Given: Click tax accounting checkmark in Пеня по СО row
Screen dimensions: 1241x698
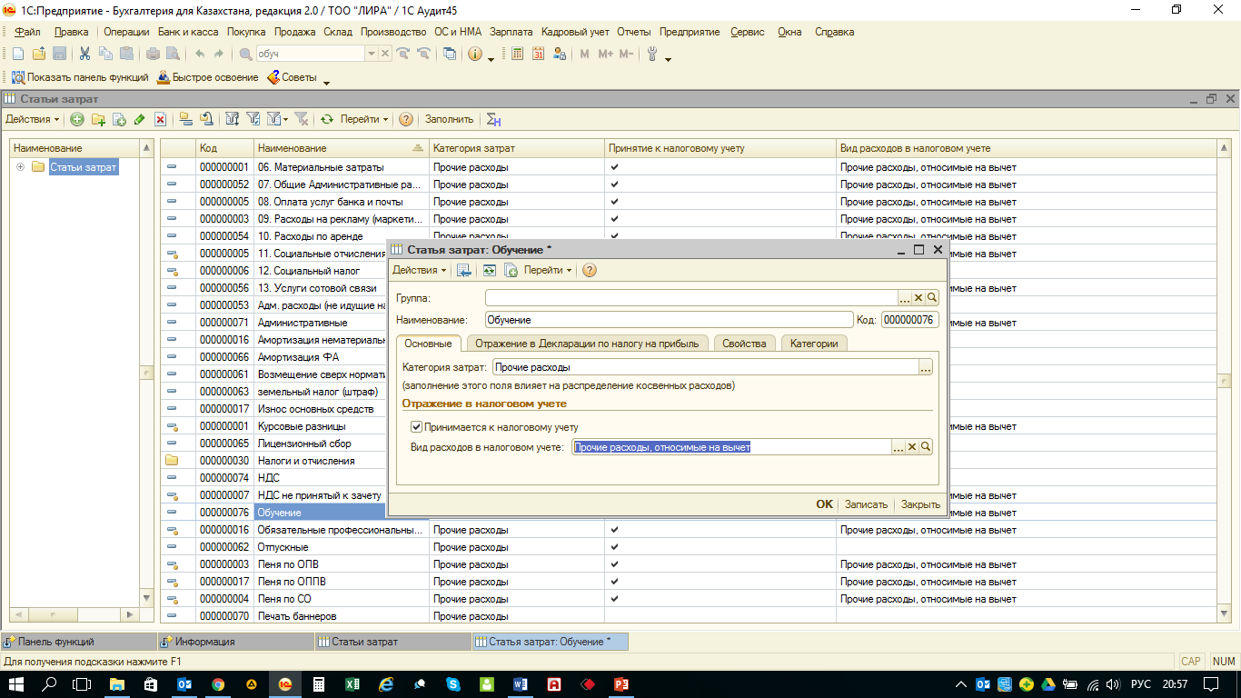Looking at the screenshot, I should pyautogui.click(x=615, y=599).
